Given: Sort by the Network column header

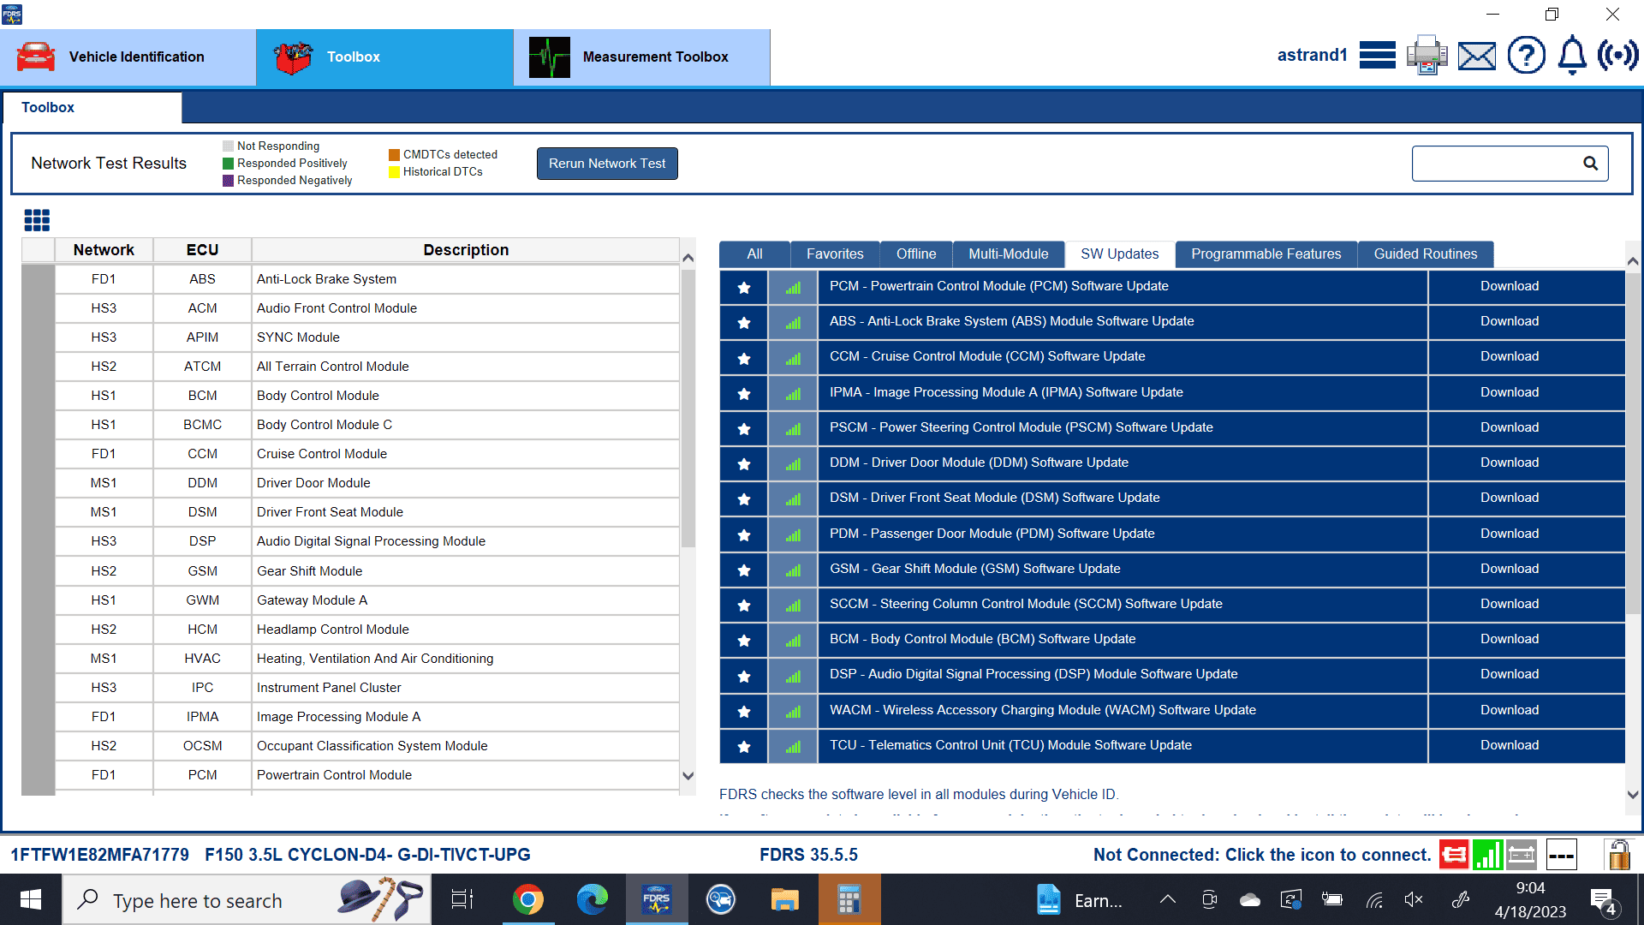Looking at the screenshot, I should [104, 250].
